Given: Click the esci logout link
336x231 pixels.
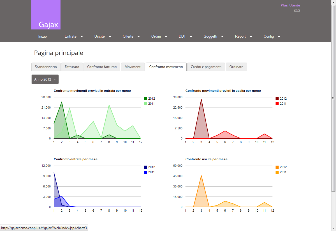Looking at the screenshot, I should coord(297,10).
